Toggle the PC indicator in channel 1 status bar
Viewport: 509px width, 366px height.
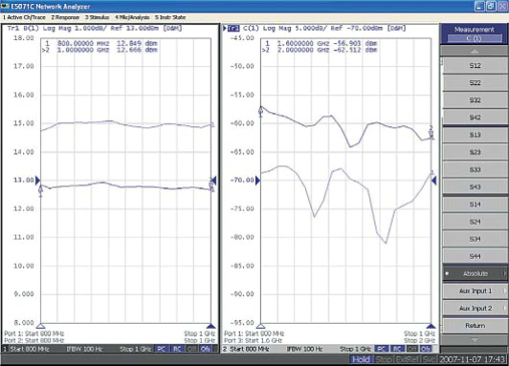[162, 349]
